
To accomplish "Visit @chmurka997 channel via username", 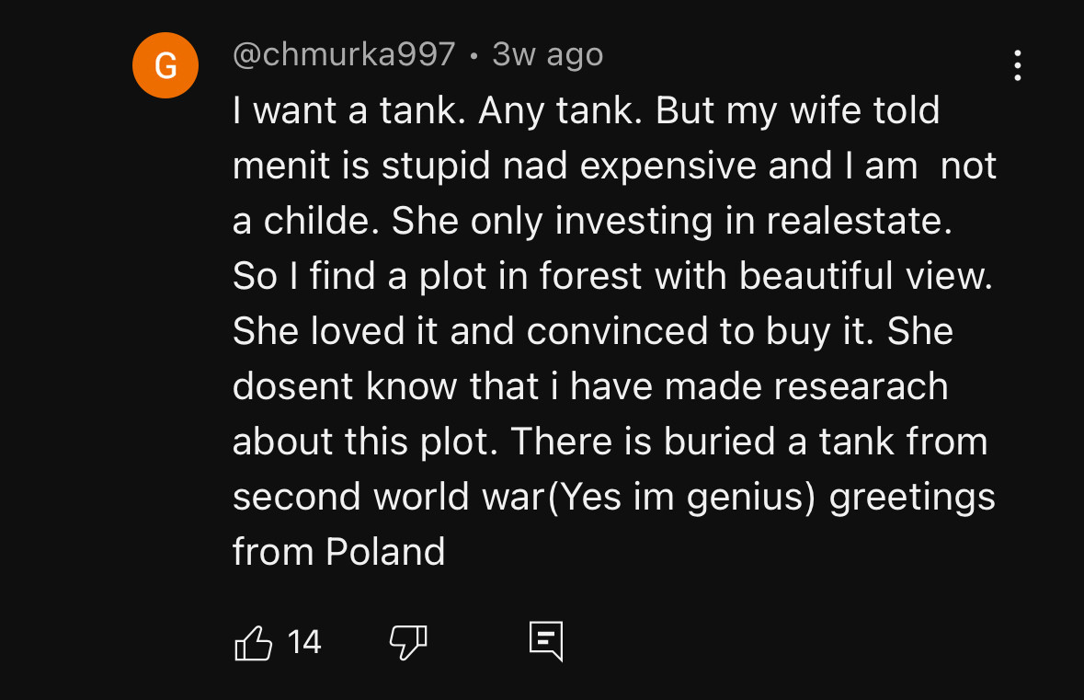I will [344, 55].
